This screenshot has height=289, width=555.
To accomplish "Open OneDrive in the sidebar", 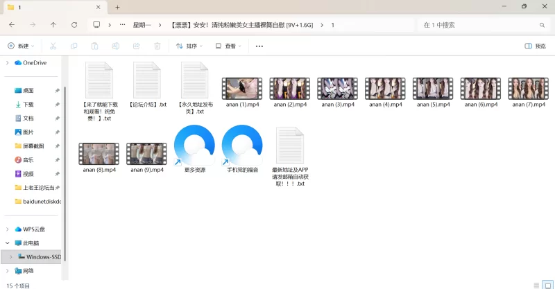I will (x=35, y=62).
